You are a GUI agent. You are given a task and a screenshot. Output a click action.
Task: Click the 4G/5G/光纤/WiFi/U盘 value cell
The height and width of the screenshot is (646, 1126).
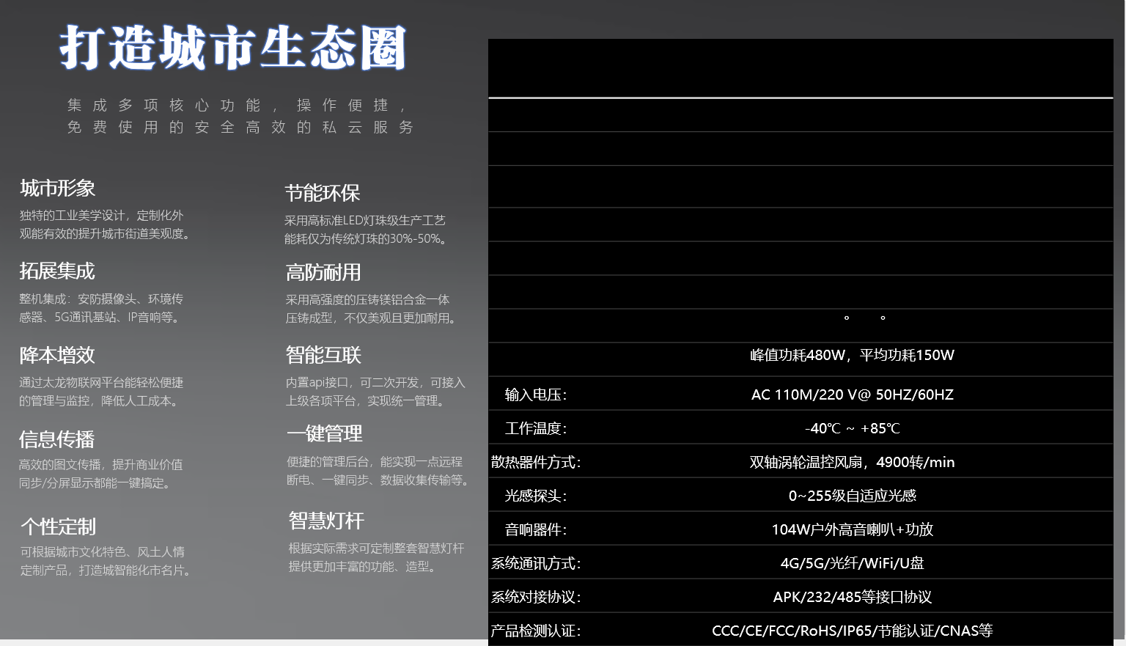point(853,563)
